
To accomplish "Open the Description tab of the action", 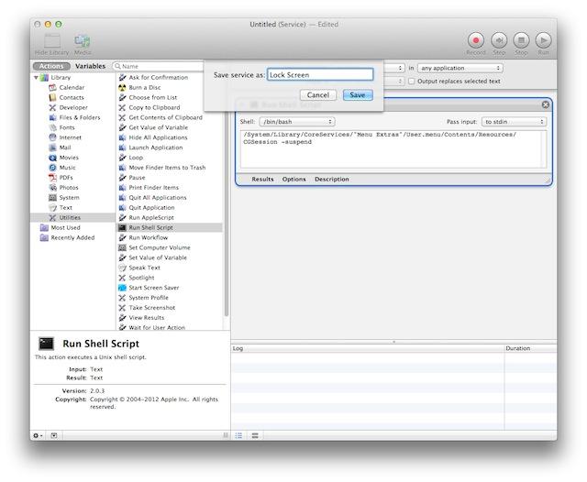I will pyautogui.click(x=331, y=180).
